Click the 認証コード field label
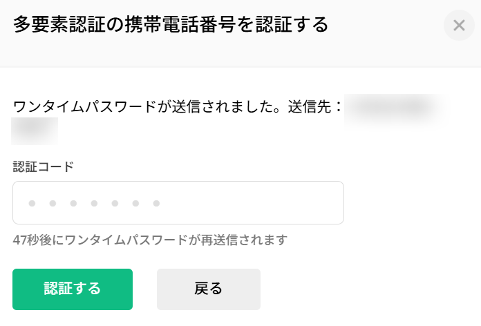This screenshot has height=326, width=481. [43, 166]
